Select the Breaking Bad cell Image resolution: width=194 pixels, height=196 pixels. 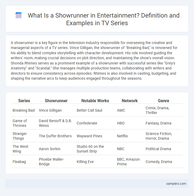point(24,110)
